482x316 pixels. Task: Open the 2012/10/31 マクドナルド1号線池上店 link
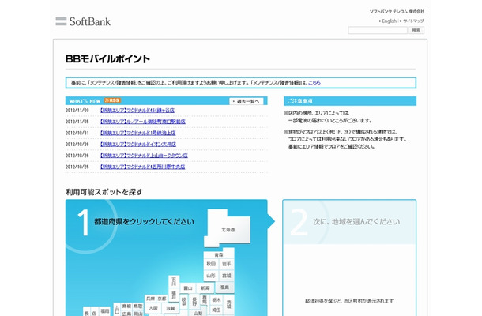point(137,133)
